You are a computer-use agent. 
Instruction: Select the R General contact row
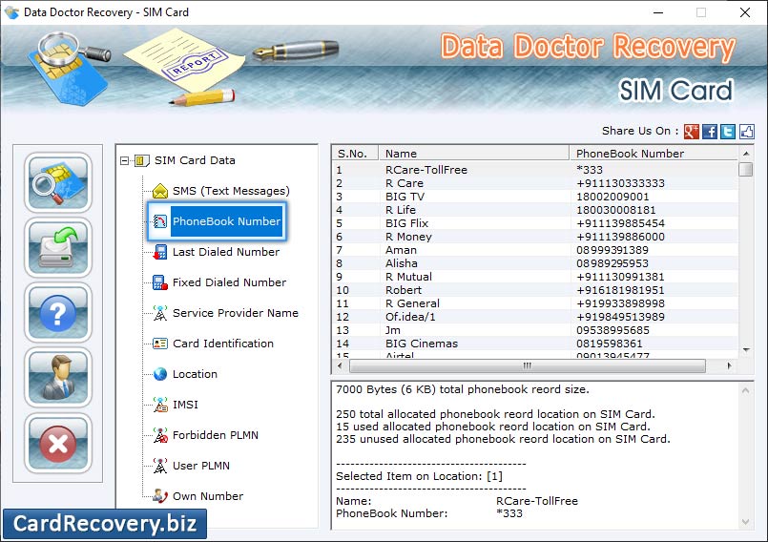[535, 303]
